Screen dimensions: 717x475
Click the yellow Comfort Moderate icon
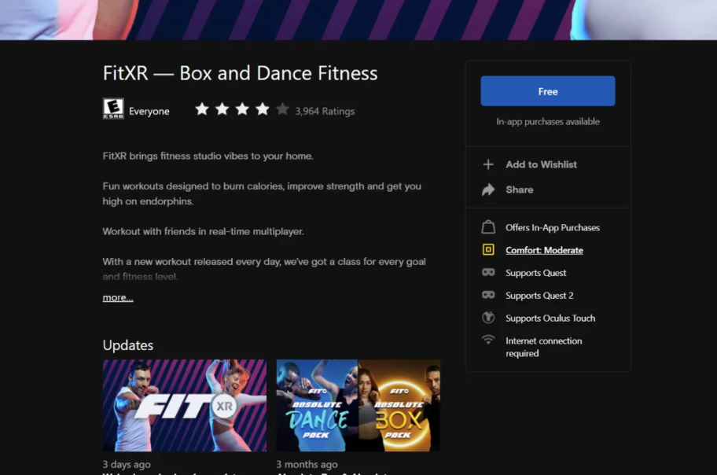pos(488,250)
